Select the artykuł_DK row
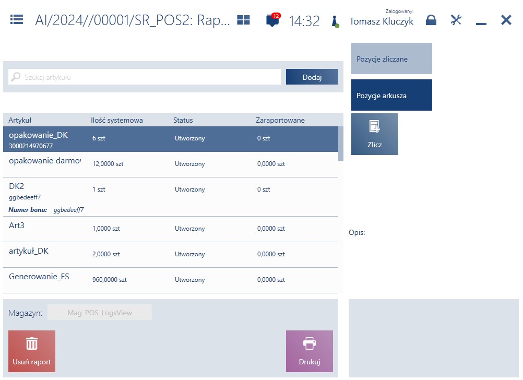This screenshot has width=523, height=380. [171, 255]
